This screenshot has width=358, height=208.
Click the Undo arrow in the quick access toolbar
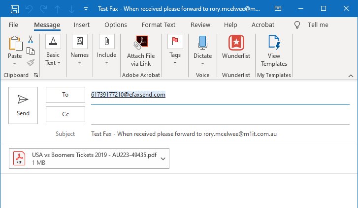coord(29,9)
